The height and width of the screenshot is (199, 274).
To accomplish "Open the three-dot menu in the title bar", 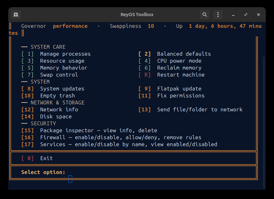I will [x=218, y=15].
